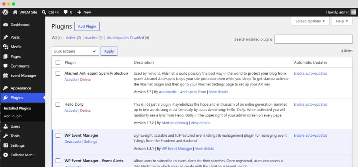Delete the Hello Dolly plugin
This screenshot has height=167, width=358.
[x=86, y=111]
